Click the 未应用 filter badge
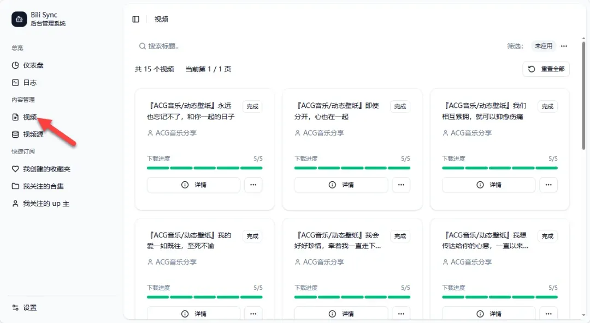The width and height of the screenshot is (590, 323). [544, 46]
